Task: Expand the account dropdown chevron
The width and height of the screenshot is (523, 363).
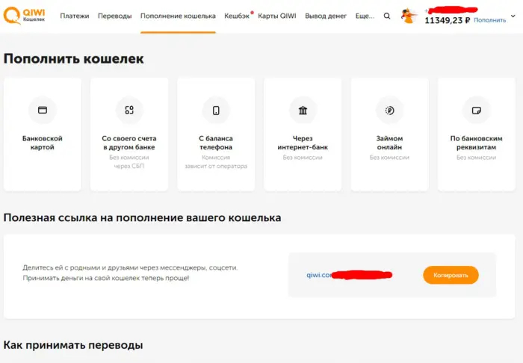Action: coord(513,16)
